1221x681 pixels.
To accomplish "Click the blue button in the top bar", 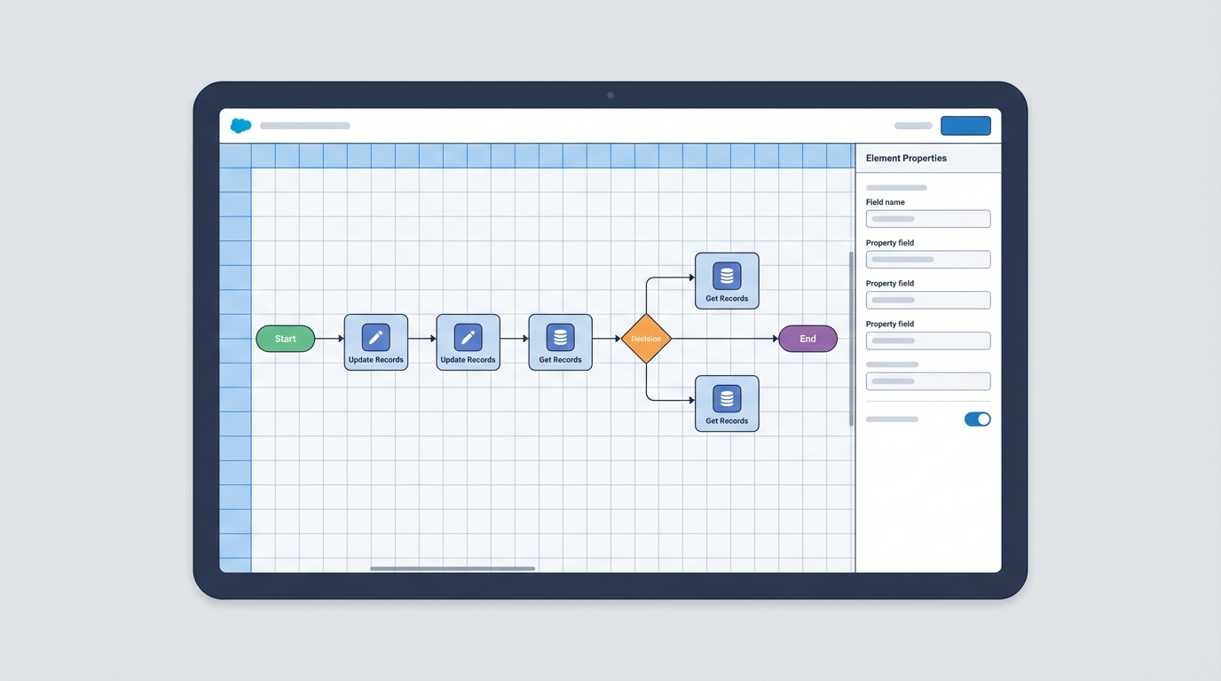I will point(965,125).
